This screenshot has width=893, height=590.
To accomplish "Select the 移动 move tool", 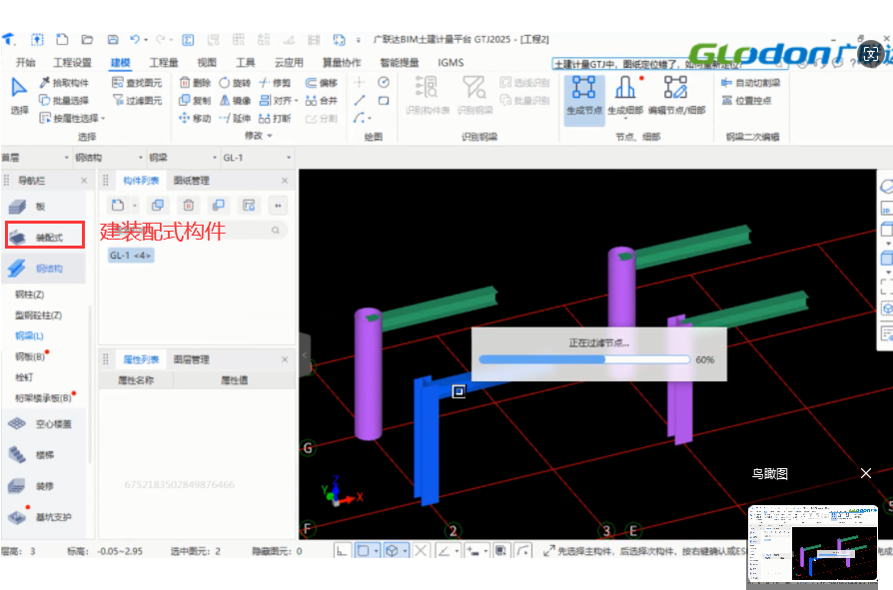I will coord(195,119).
